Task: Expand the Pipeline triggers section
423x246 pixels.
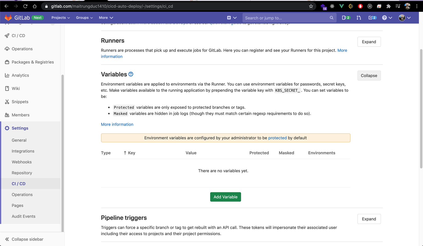Action: coord(369,219)
